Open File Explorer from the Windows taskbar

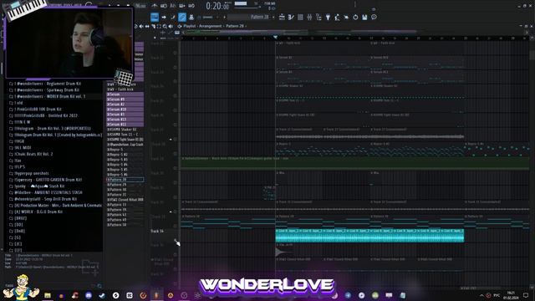[48, 295]
